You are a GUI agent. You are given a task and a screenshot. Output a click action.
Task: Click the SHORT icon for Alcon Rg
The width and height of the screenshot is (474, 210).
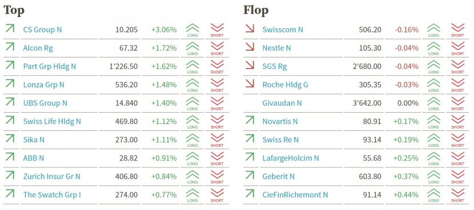coord(217,48)
